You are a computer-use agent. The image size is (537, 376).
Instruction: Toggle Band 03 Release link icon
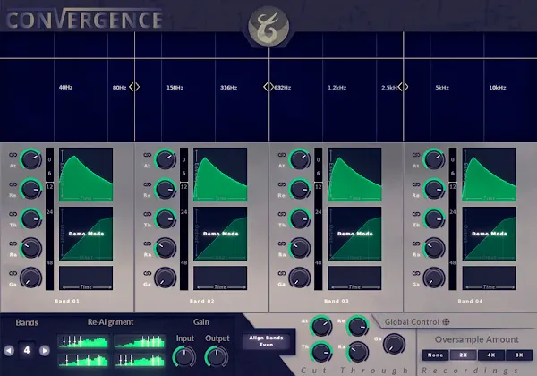pyautogui.click(x=282, y=184)
